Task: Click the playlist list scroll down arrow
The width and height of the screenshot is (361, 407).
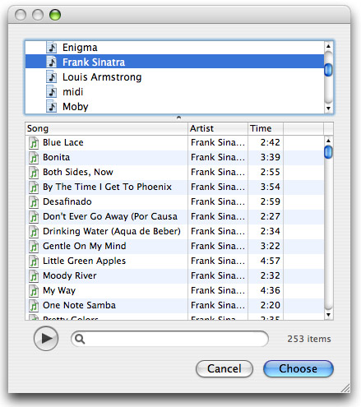Action: point(328,109)
